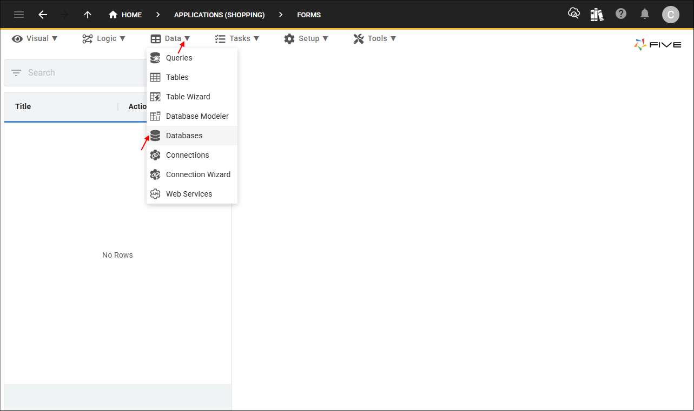Click inside the Search field
This screenshot has height=411, width=694.
point(76,72)
